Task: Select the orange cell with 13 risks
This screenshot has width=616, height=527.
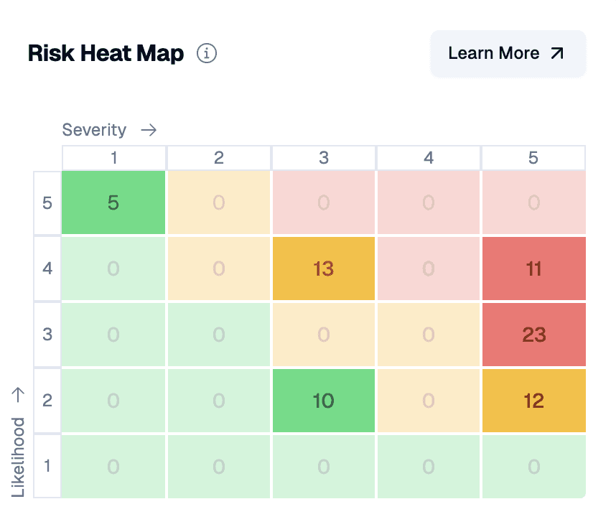Action: point(324,269)
